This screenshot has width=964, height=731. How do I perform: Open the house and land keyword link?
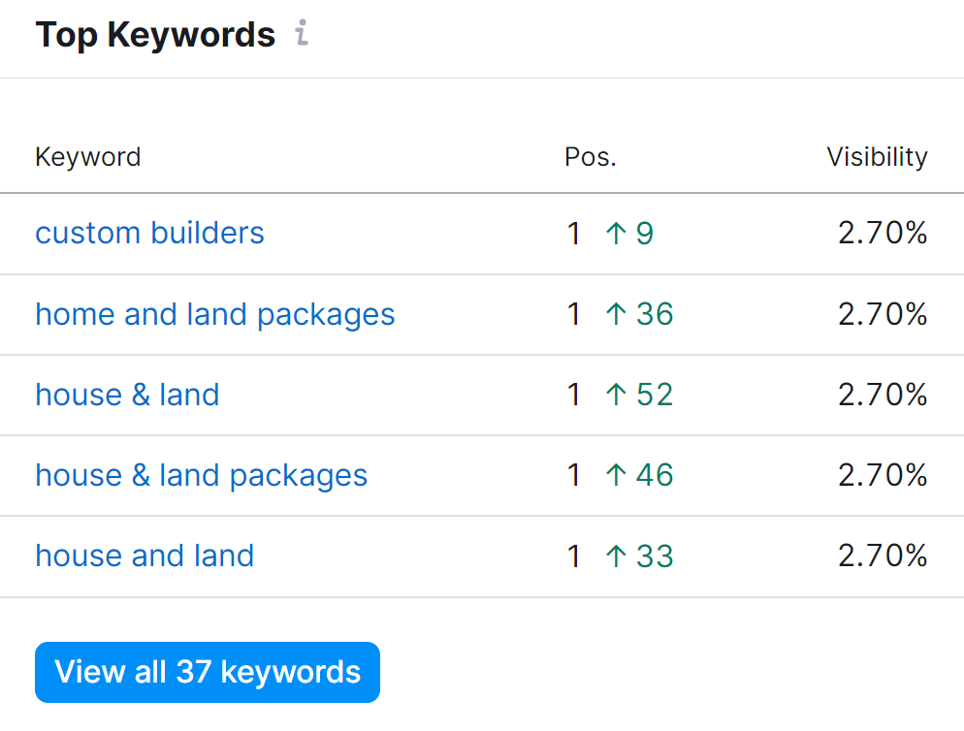pos(145,556)
